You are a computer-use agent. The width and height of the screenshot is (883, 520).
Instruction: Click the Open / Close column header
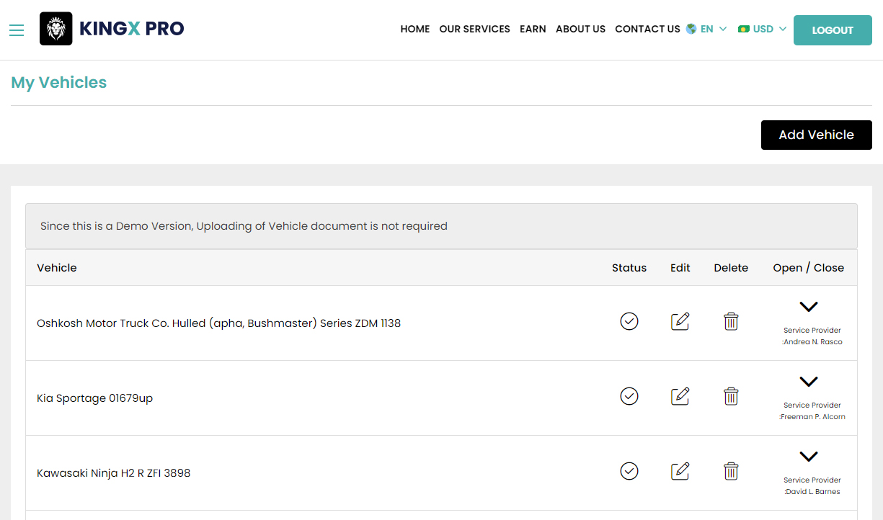[x=809, y=268]
